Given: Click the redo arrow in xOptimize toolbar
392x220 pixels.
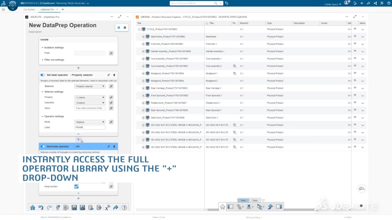Looking at the screenshot, I should coord(49,207).
